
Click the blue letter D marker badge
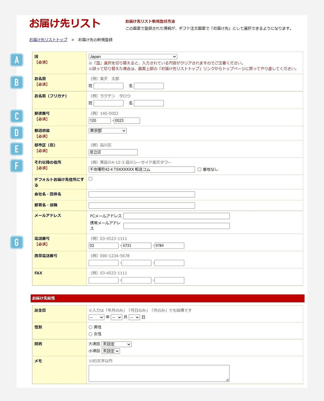click(17, 133)
